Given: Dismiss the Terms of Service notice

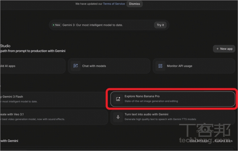Looking at the screenshot, I should 134,4.
